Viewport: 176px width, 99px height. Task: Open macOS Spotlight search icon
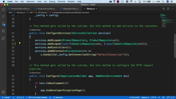coord(163,2)
